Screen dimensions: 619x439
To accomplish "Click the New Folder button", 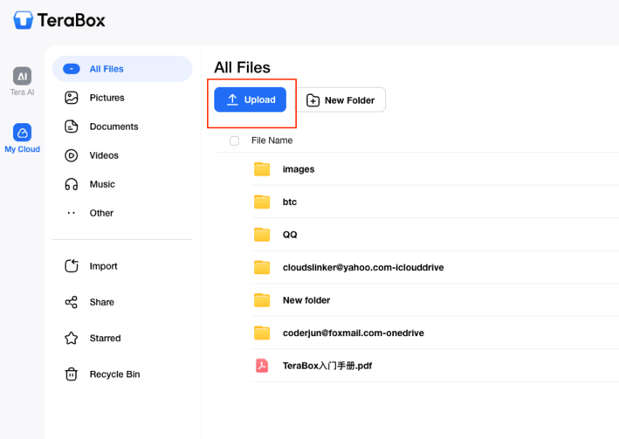I will 340,99.
